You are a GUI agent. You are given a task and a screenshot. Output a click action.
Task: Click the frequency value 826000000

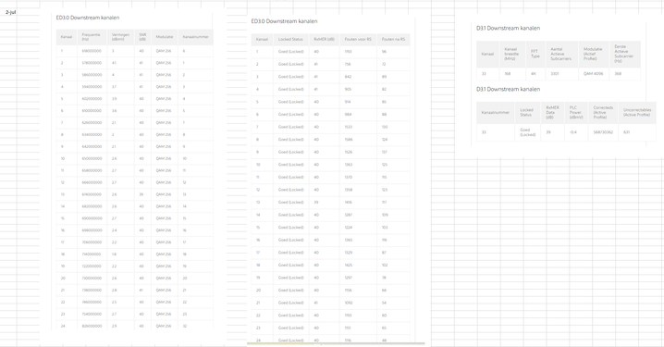point(92,326)
